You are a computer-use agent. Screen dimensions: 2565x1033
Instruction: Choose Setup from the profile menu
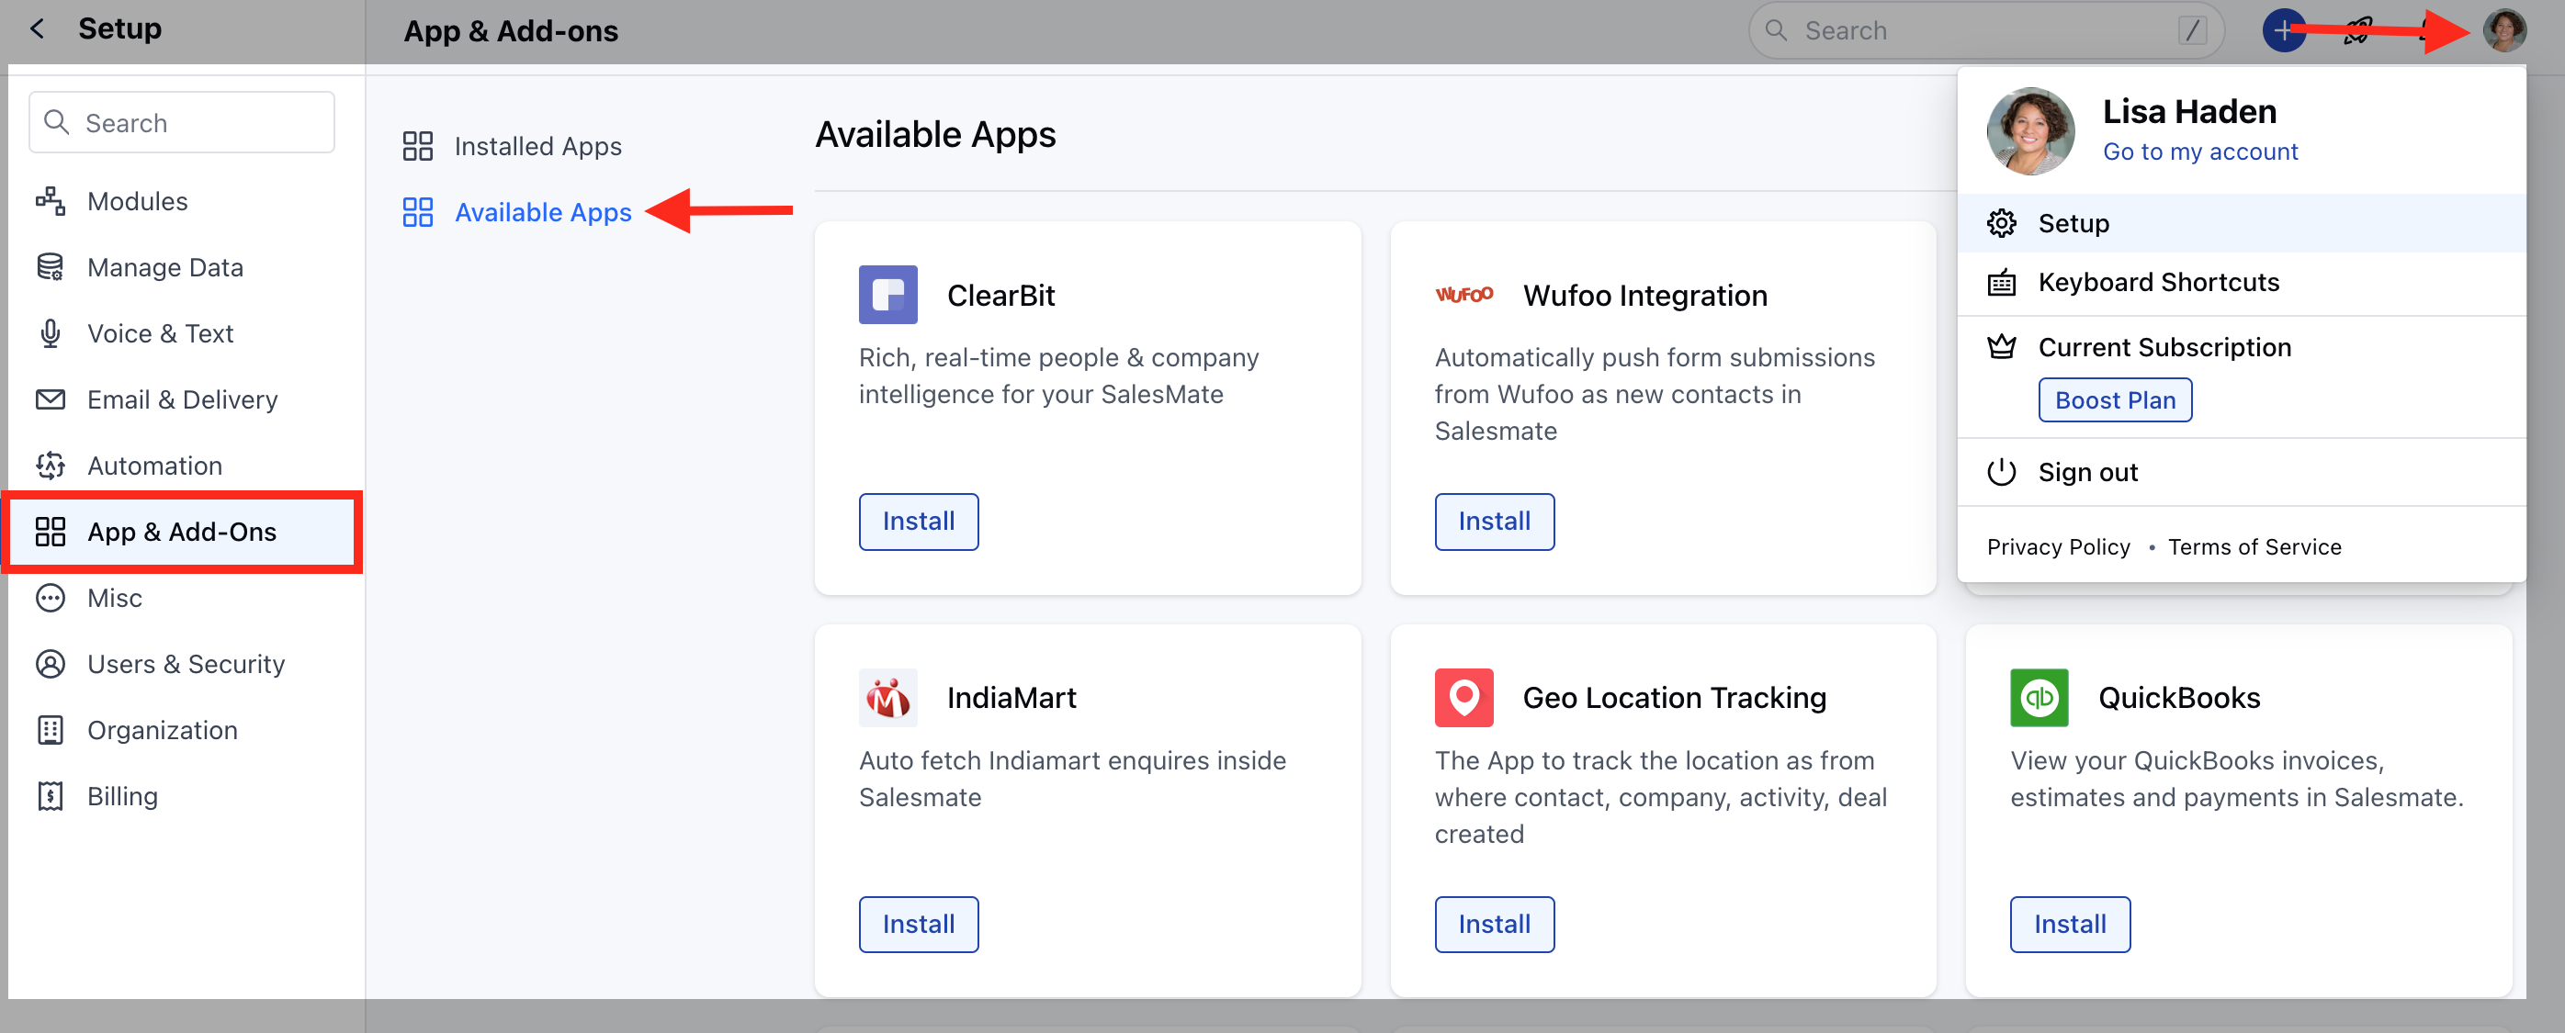(x=2073, y=222)
